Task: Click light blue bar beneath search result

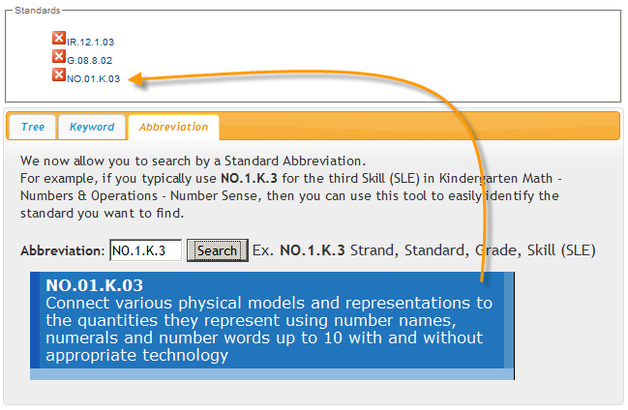Action: click(x=272, y=374)
